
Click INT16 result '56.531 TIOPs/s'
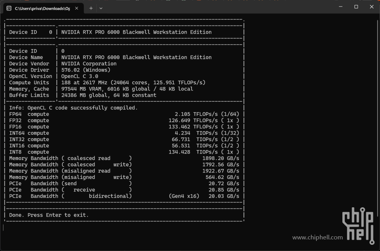[195, 145]
